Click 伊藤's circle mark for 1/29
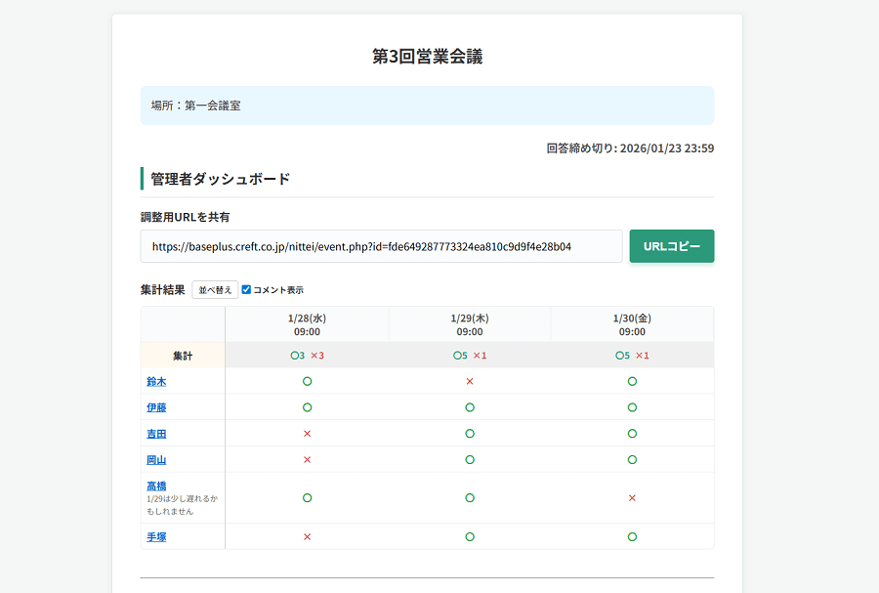 tap(470, 407)
